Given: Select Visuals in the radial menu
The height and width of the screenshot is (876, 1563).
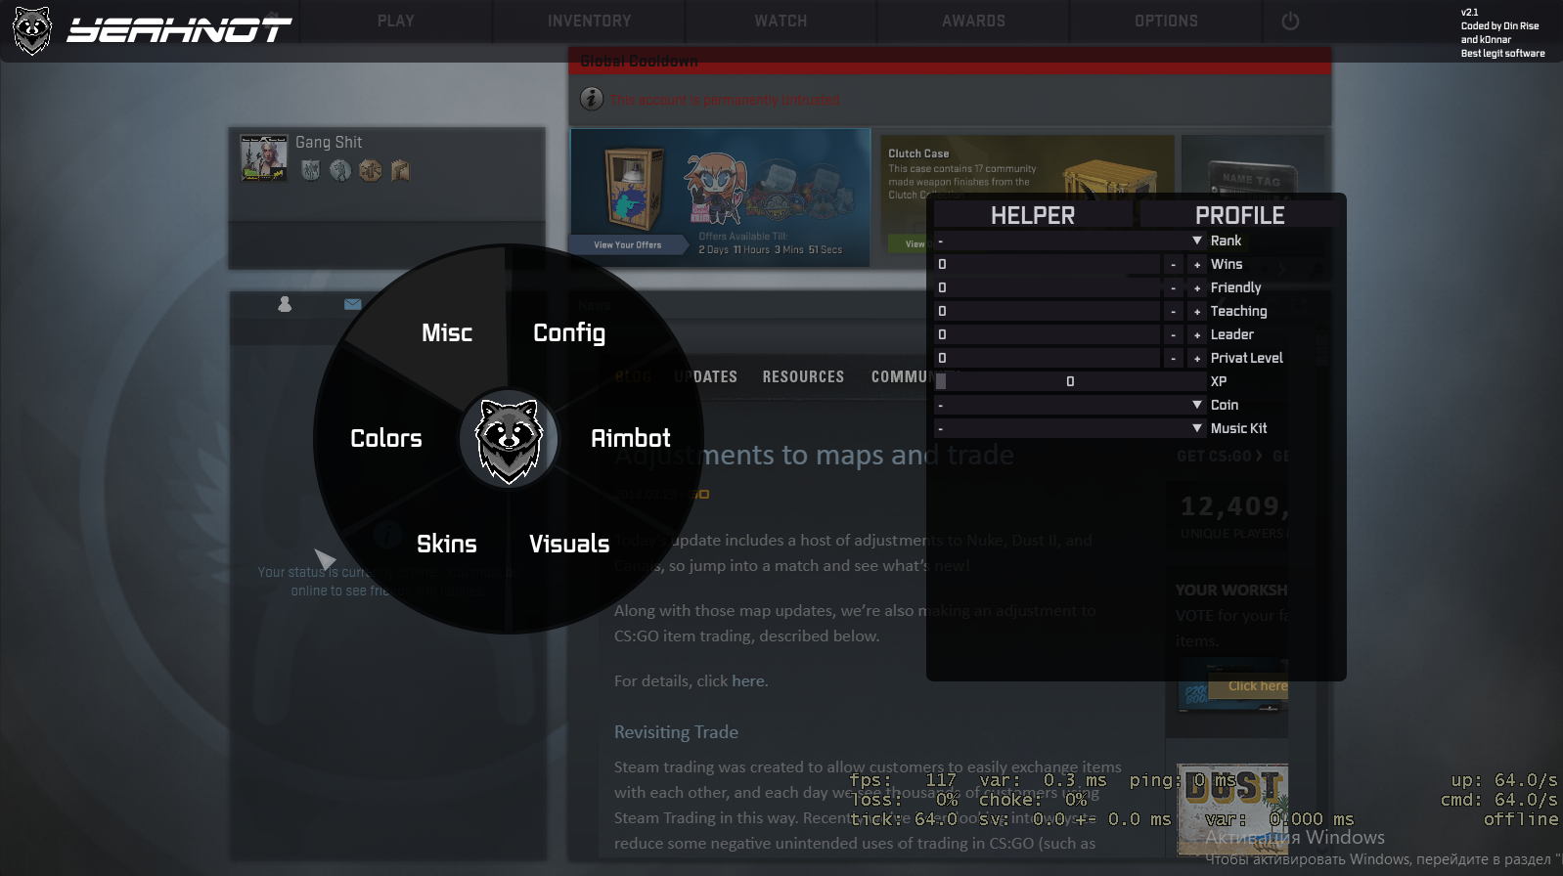Looking at the screenshot, I should (x=569, y=545).
